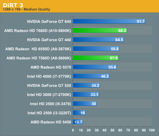Image resolution: width=159 pixels, height=136 pixels.
Task: Select the NVIDIA GeForce GT 640 label
Action: click(49, 21)
